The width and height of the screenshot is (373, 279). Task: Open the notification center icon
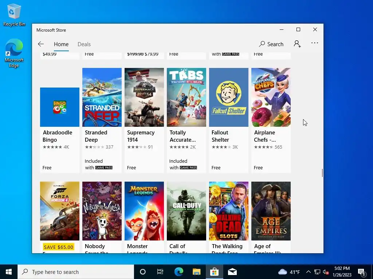tap(362, 272)
